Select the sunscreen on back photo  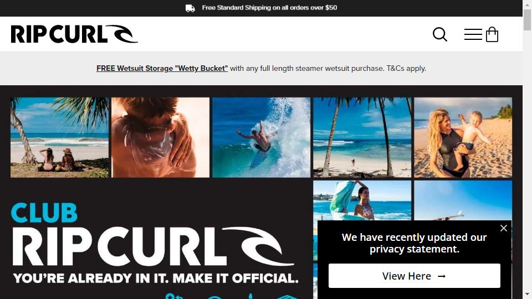tap(161, 137)
